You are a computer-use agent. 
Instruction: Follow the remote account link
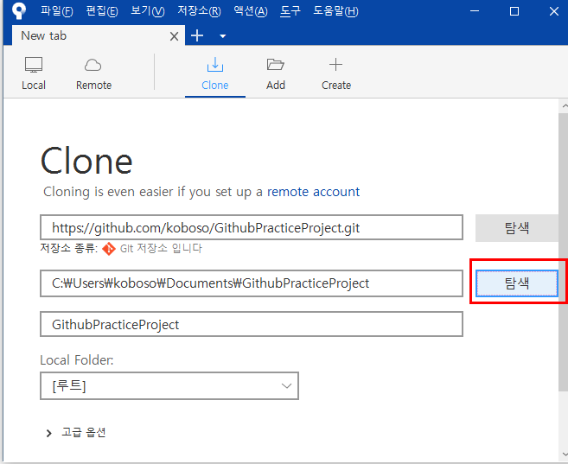pos(313,192)
